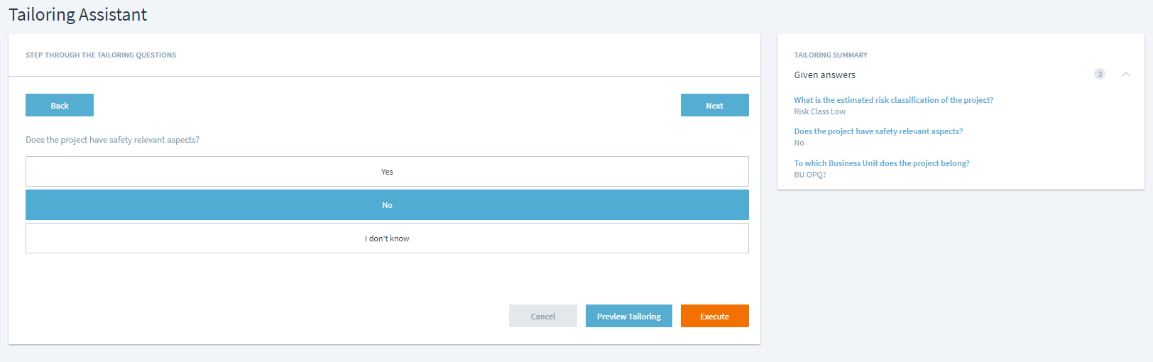Open the estimated risk classification question link

pyautogui.click(x=893, y=100)
